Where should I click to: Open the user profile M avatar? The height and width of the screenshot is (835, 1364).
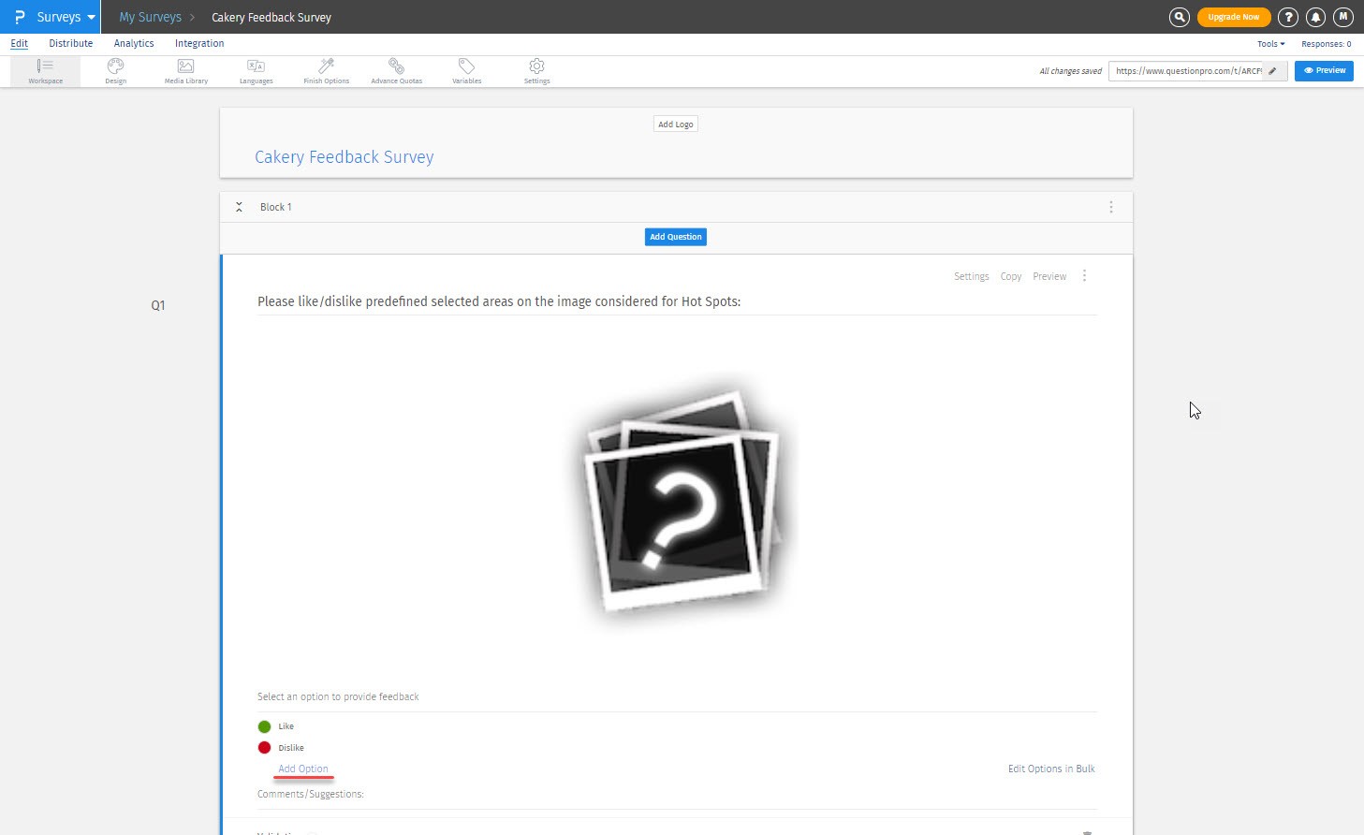pos(1343,17)
